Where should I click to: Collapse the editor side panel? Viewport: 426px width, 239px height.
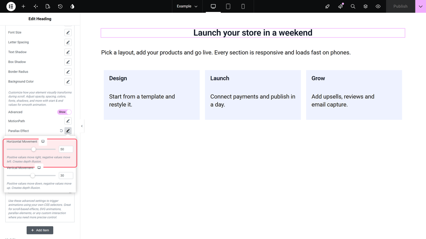pyautogui.click(x=82, y=126)
